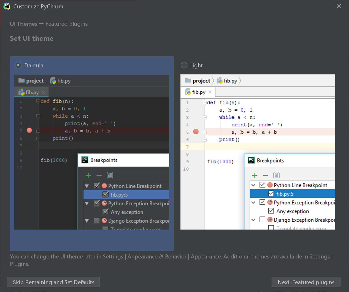The image size is (349, 292).
Task: Click the Darcula theme label text
Action: click(34, 65)
